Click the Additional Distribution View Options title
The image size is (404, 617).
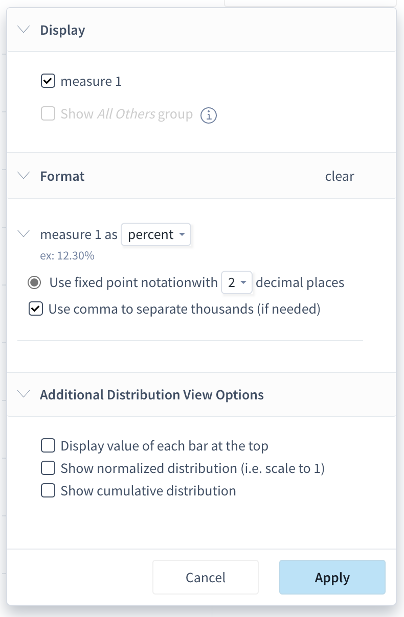point(152,395)
